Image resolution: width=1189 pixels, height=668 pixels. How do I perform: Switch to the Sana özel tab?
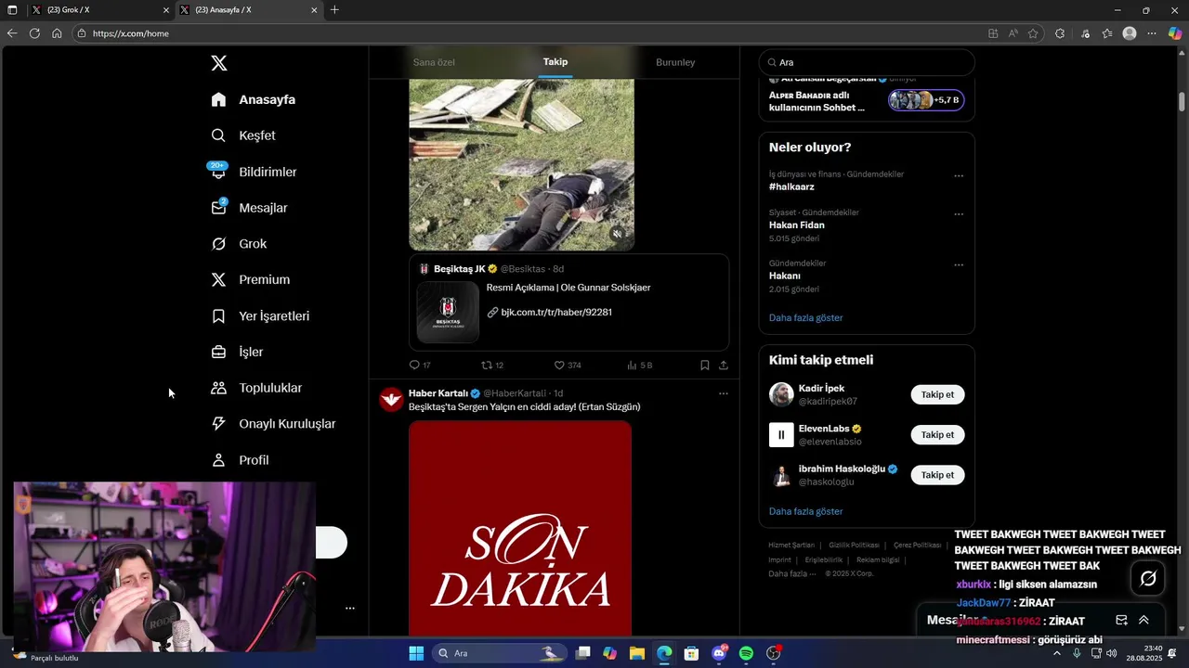434,62
